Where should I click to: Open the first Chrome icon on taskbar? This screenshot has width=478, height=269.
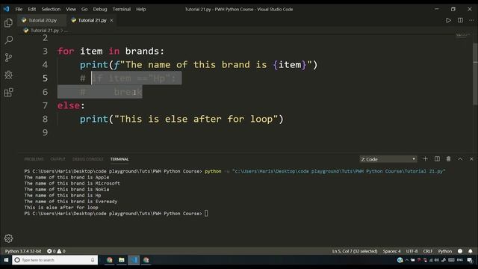coord(110,260)
